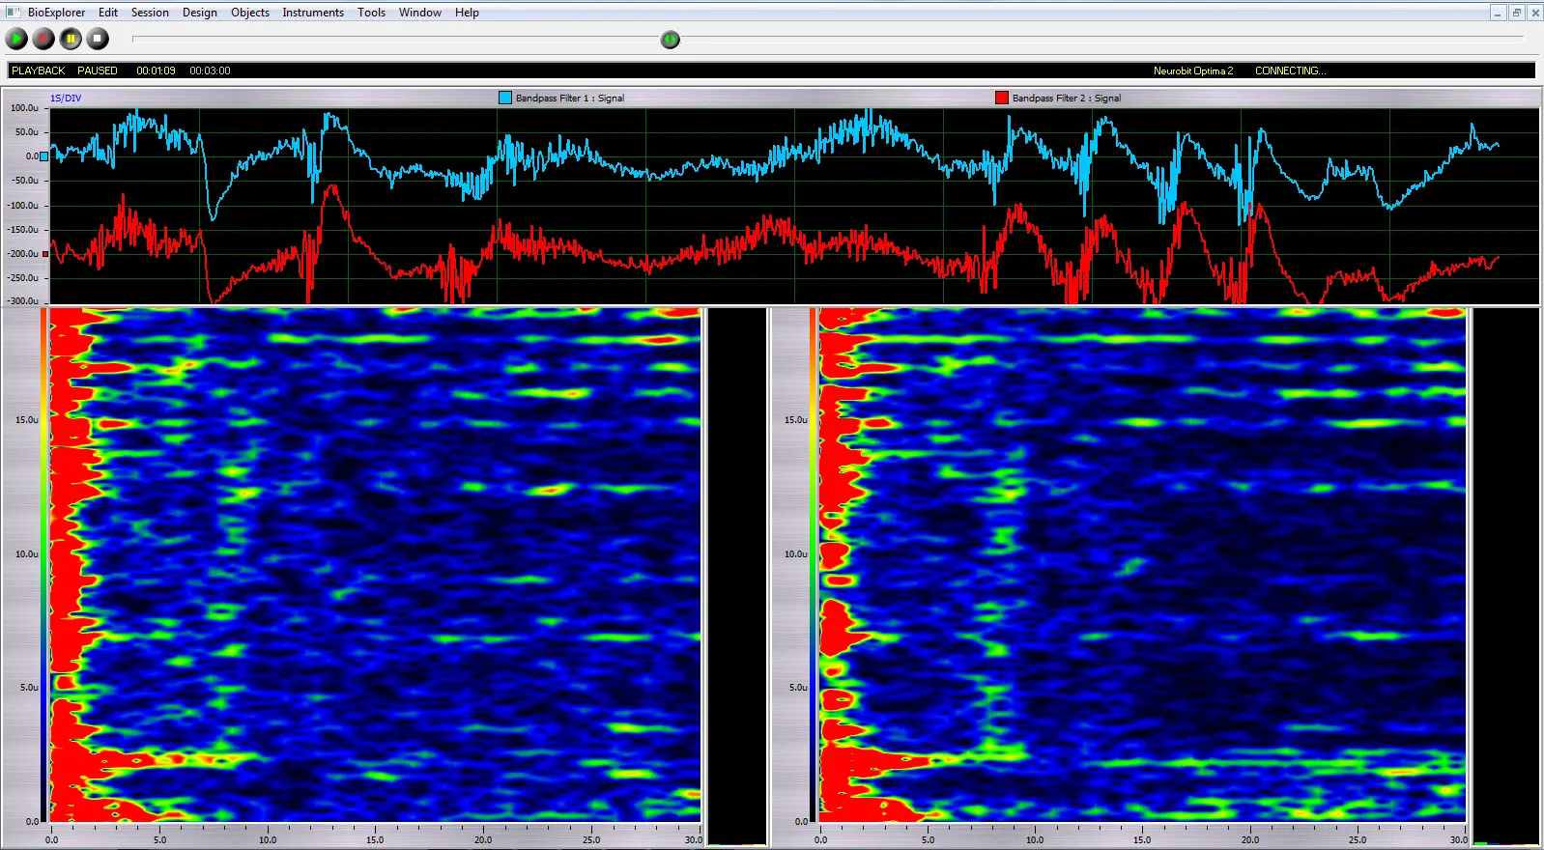This screenshot has width=1544, height=850.
Task: Open the Session menu
Action: 150,13
